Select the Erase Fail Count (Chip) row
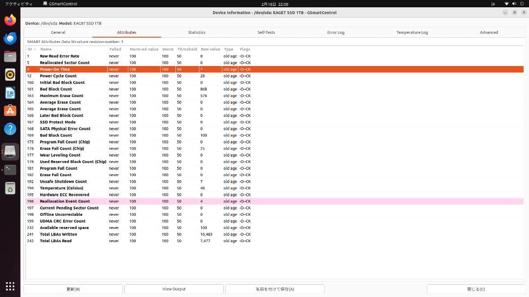This screenshot has width=529, height=297. (x=275, y=148)
